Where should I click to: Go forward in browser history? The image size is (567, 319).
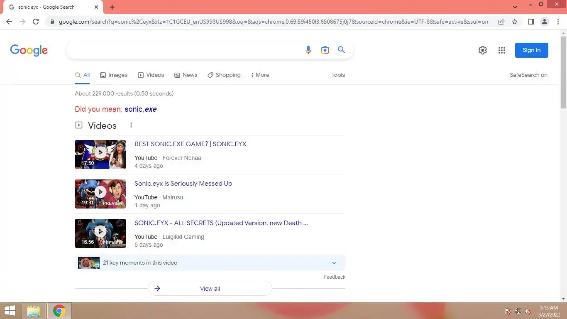pos(22,22)
